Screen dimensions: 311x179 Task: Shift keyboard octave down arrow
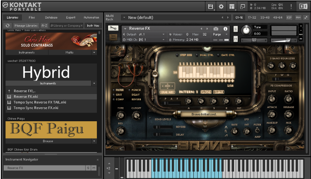coord(109,173)
